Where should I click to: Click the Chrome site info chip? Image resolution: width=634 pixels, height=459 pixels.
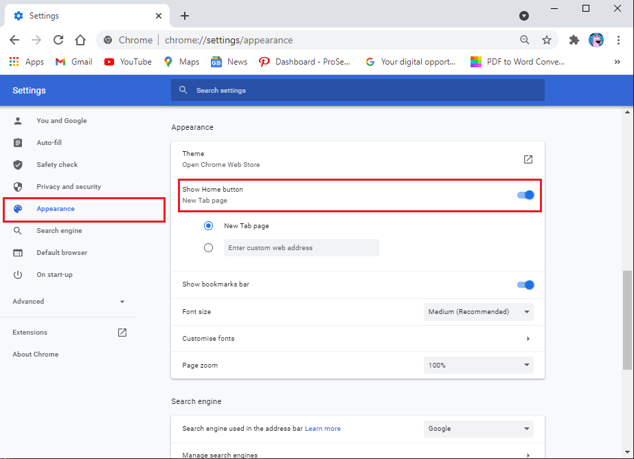tap(128, 40)
